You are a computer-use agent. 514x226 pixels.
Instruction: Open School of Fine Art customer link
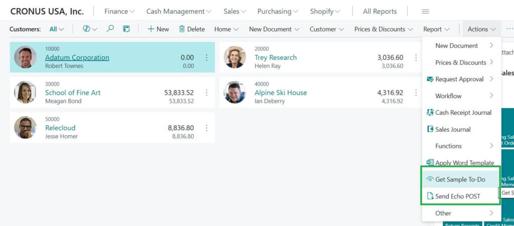coord(73,93)
